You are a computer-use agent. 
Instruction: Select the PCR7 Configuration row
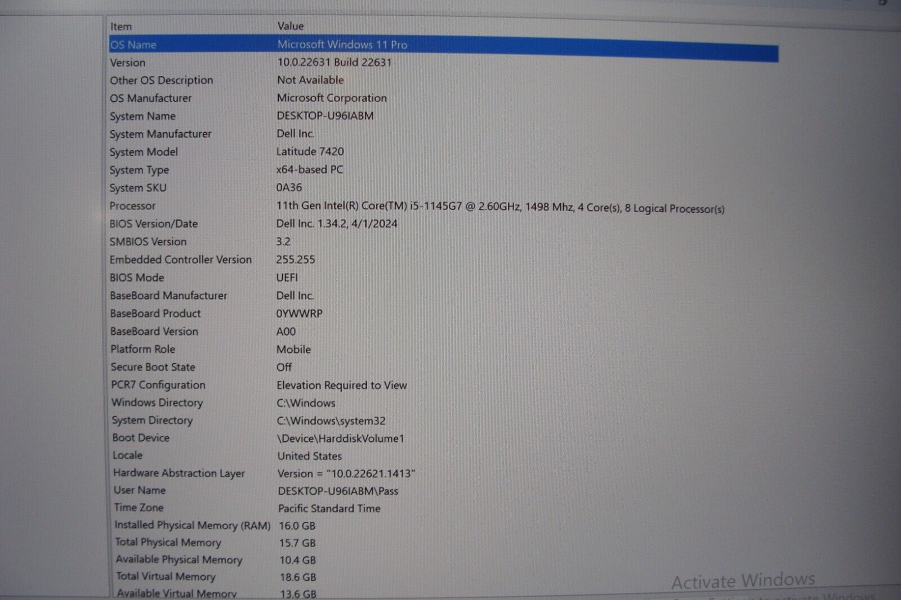point(158,385)
